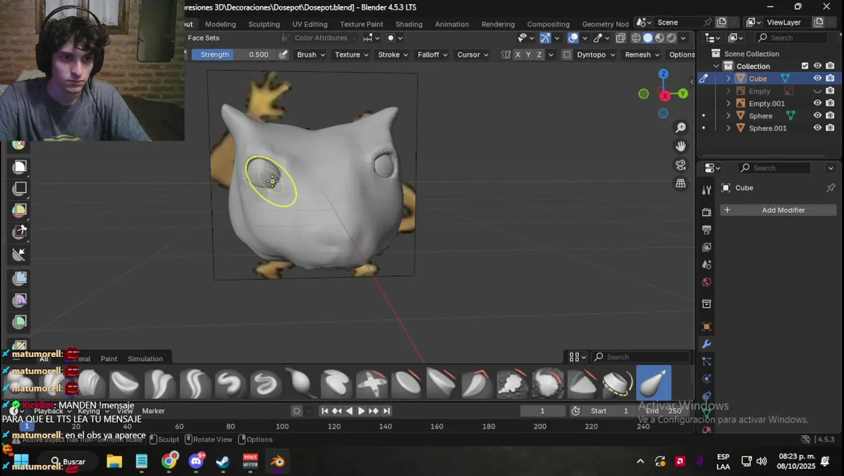Toggle camera view with the camera gizmo
The image size is (844, 476).
coord(680,165)
